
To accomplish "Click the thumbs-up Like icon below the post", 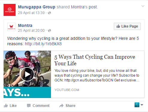I will pyautogui.click(x=6, y=106).
